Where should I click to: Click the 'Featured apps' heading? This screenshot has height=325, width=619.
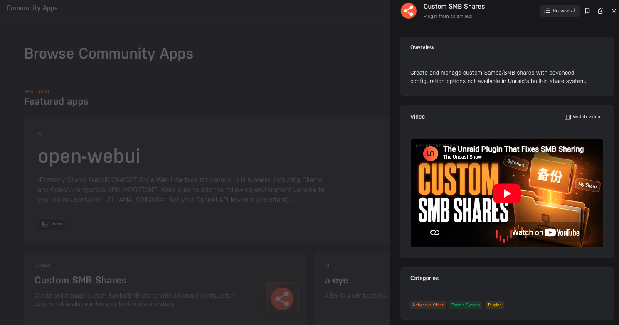click(x=56, y=101)
